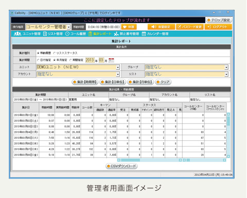Open ユニット管理 in the navigation bar
This screenshot has width=247, height=198.
27,34
